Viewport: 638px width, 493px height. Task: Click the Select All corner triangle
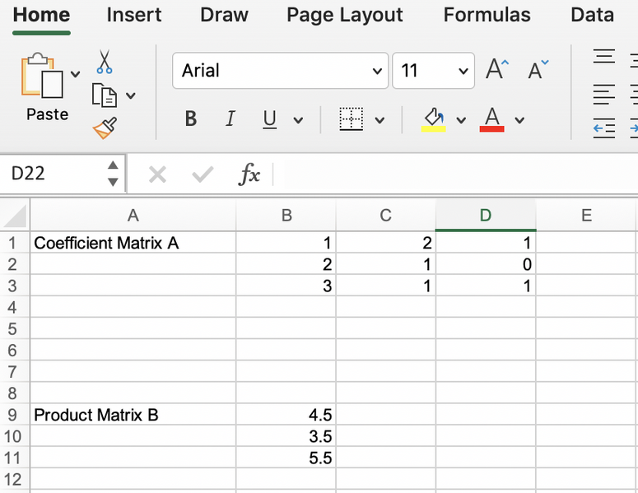coord(15,216)
